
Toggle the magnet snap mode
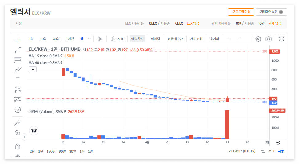(18, 146)
